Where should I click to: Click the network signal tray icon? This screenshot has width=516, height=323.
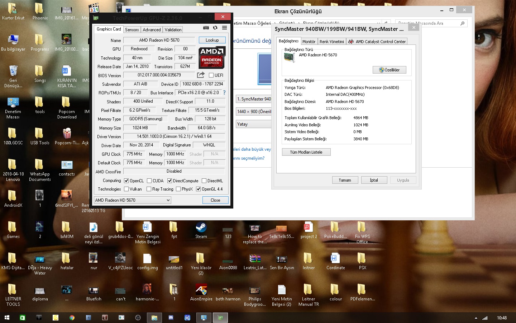[485, 318]
